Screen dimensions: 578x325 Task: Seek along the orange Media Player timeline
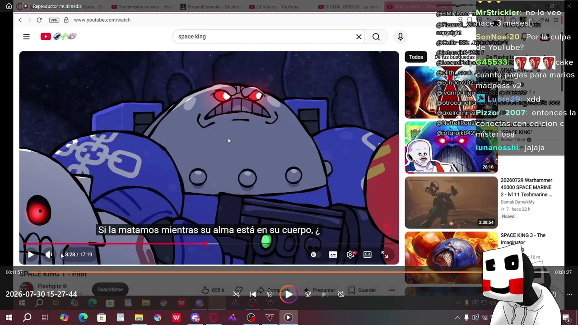[289, 272]
